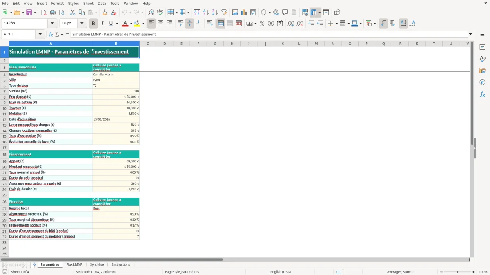The height and width of the screenshot is (275, 490).
Task: Expand the Borders dropdown arrow
Action: tap(336, 24)
